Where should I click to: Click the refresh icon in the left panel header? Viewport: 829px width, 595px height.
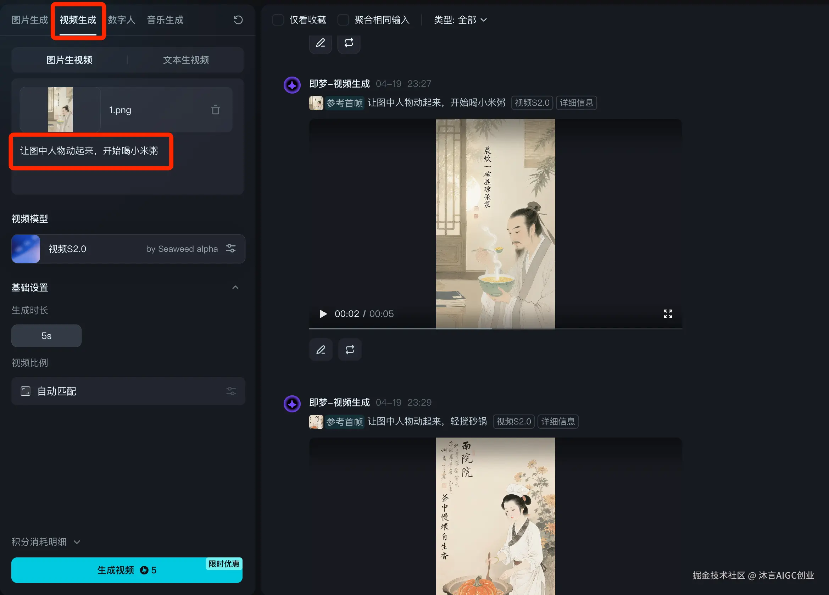pos(238,20)
